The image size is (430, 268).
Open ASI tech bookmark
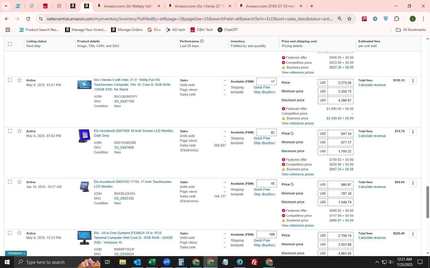tap(176, 30)
